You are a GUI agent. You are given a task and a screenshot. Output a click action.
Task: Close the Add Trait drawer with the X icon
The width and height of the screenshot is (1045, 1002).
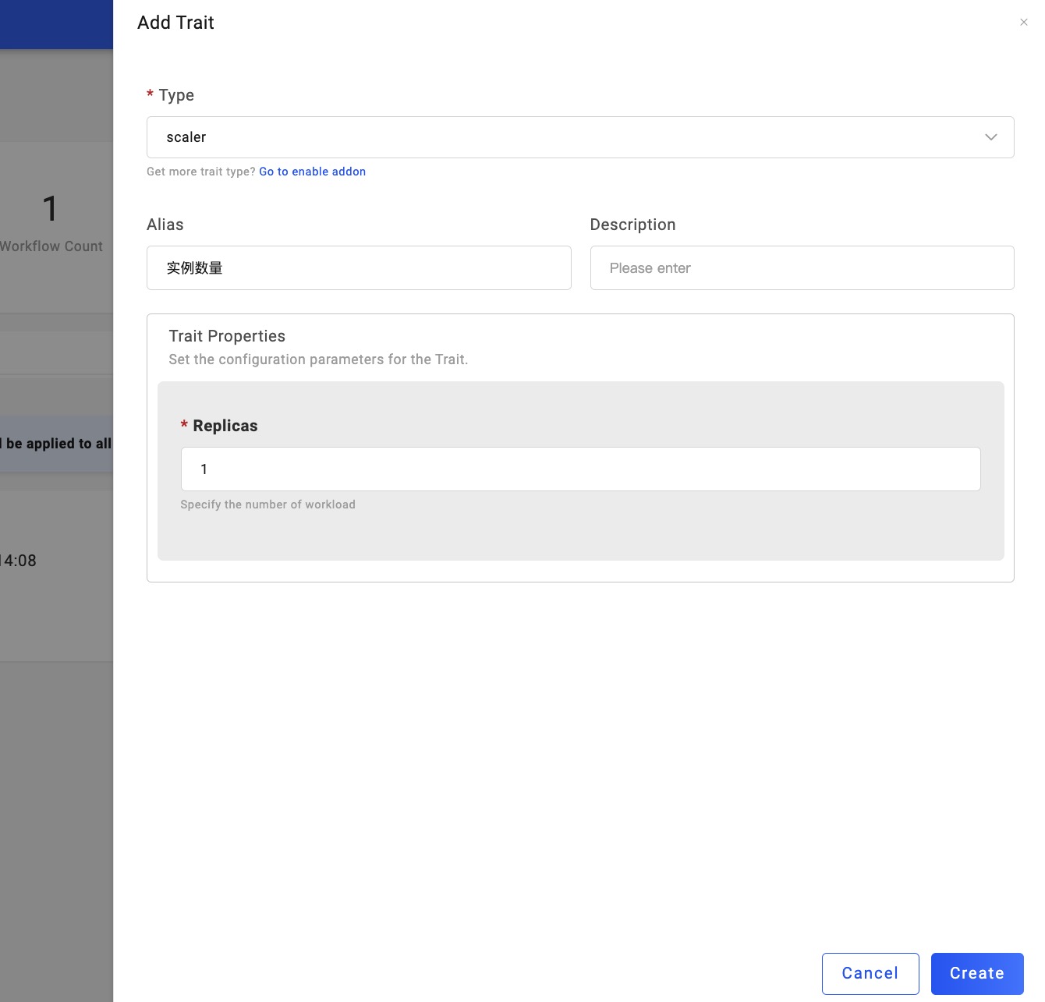(1023, 23)
